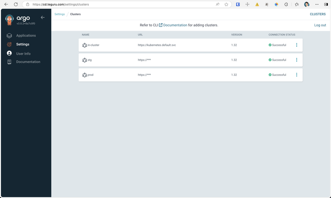
Task: Click the CLUSTERS header label
Action: [318, 14]
